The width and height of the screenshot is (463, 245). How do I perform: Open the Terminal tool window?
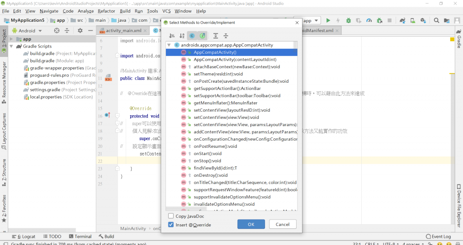pyautogui.click(x=80, y=237)
